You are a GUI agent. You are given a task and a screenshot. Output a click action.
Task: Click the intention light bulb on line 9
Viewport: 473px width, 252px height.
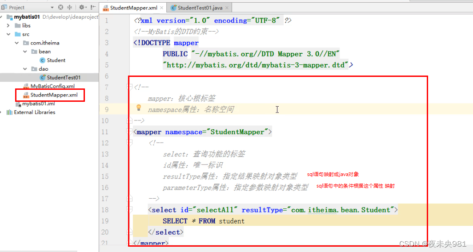coord(139,108)
